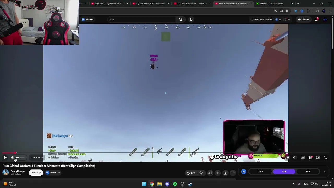Viewport: 334px width, 188px height.
Task: Open the Windows Start menu
Action: (x=144, y=184)
